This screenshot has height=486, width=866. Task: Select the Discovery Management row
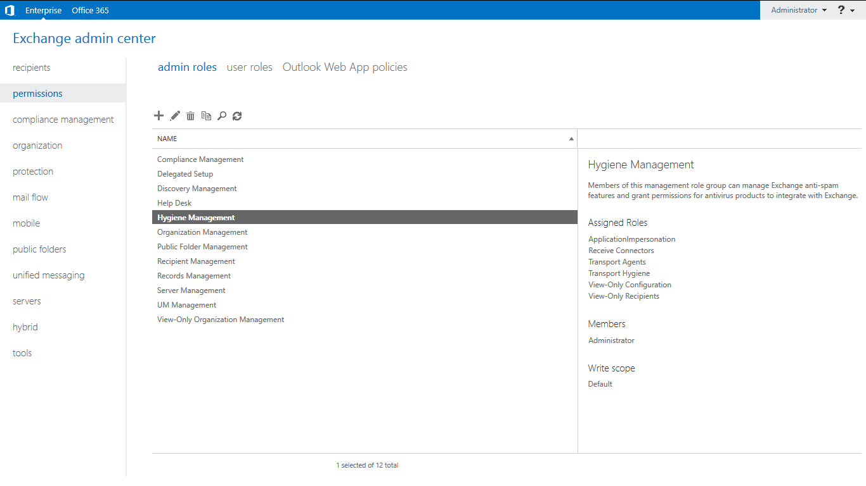pos(197,189)
